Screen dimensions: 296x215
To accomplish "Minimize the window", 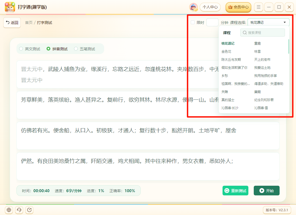I will pyautogui.click(x=269, y=7).
